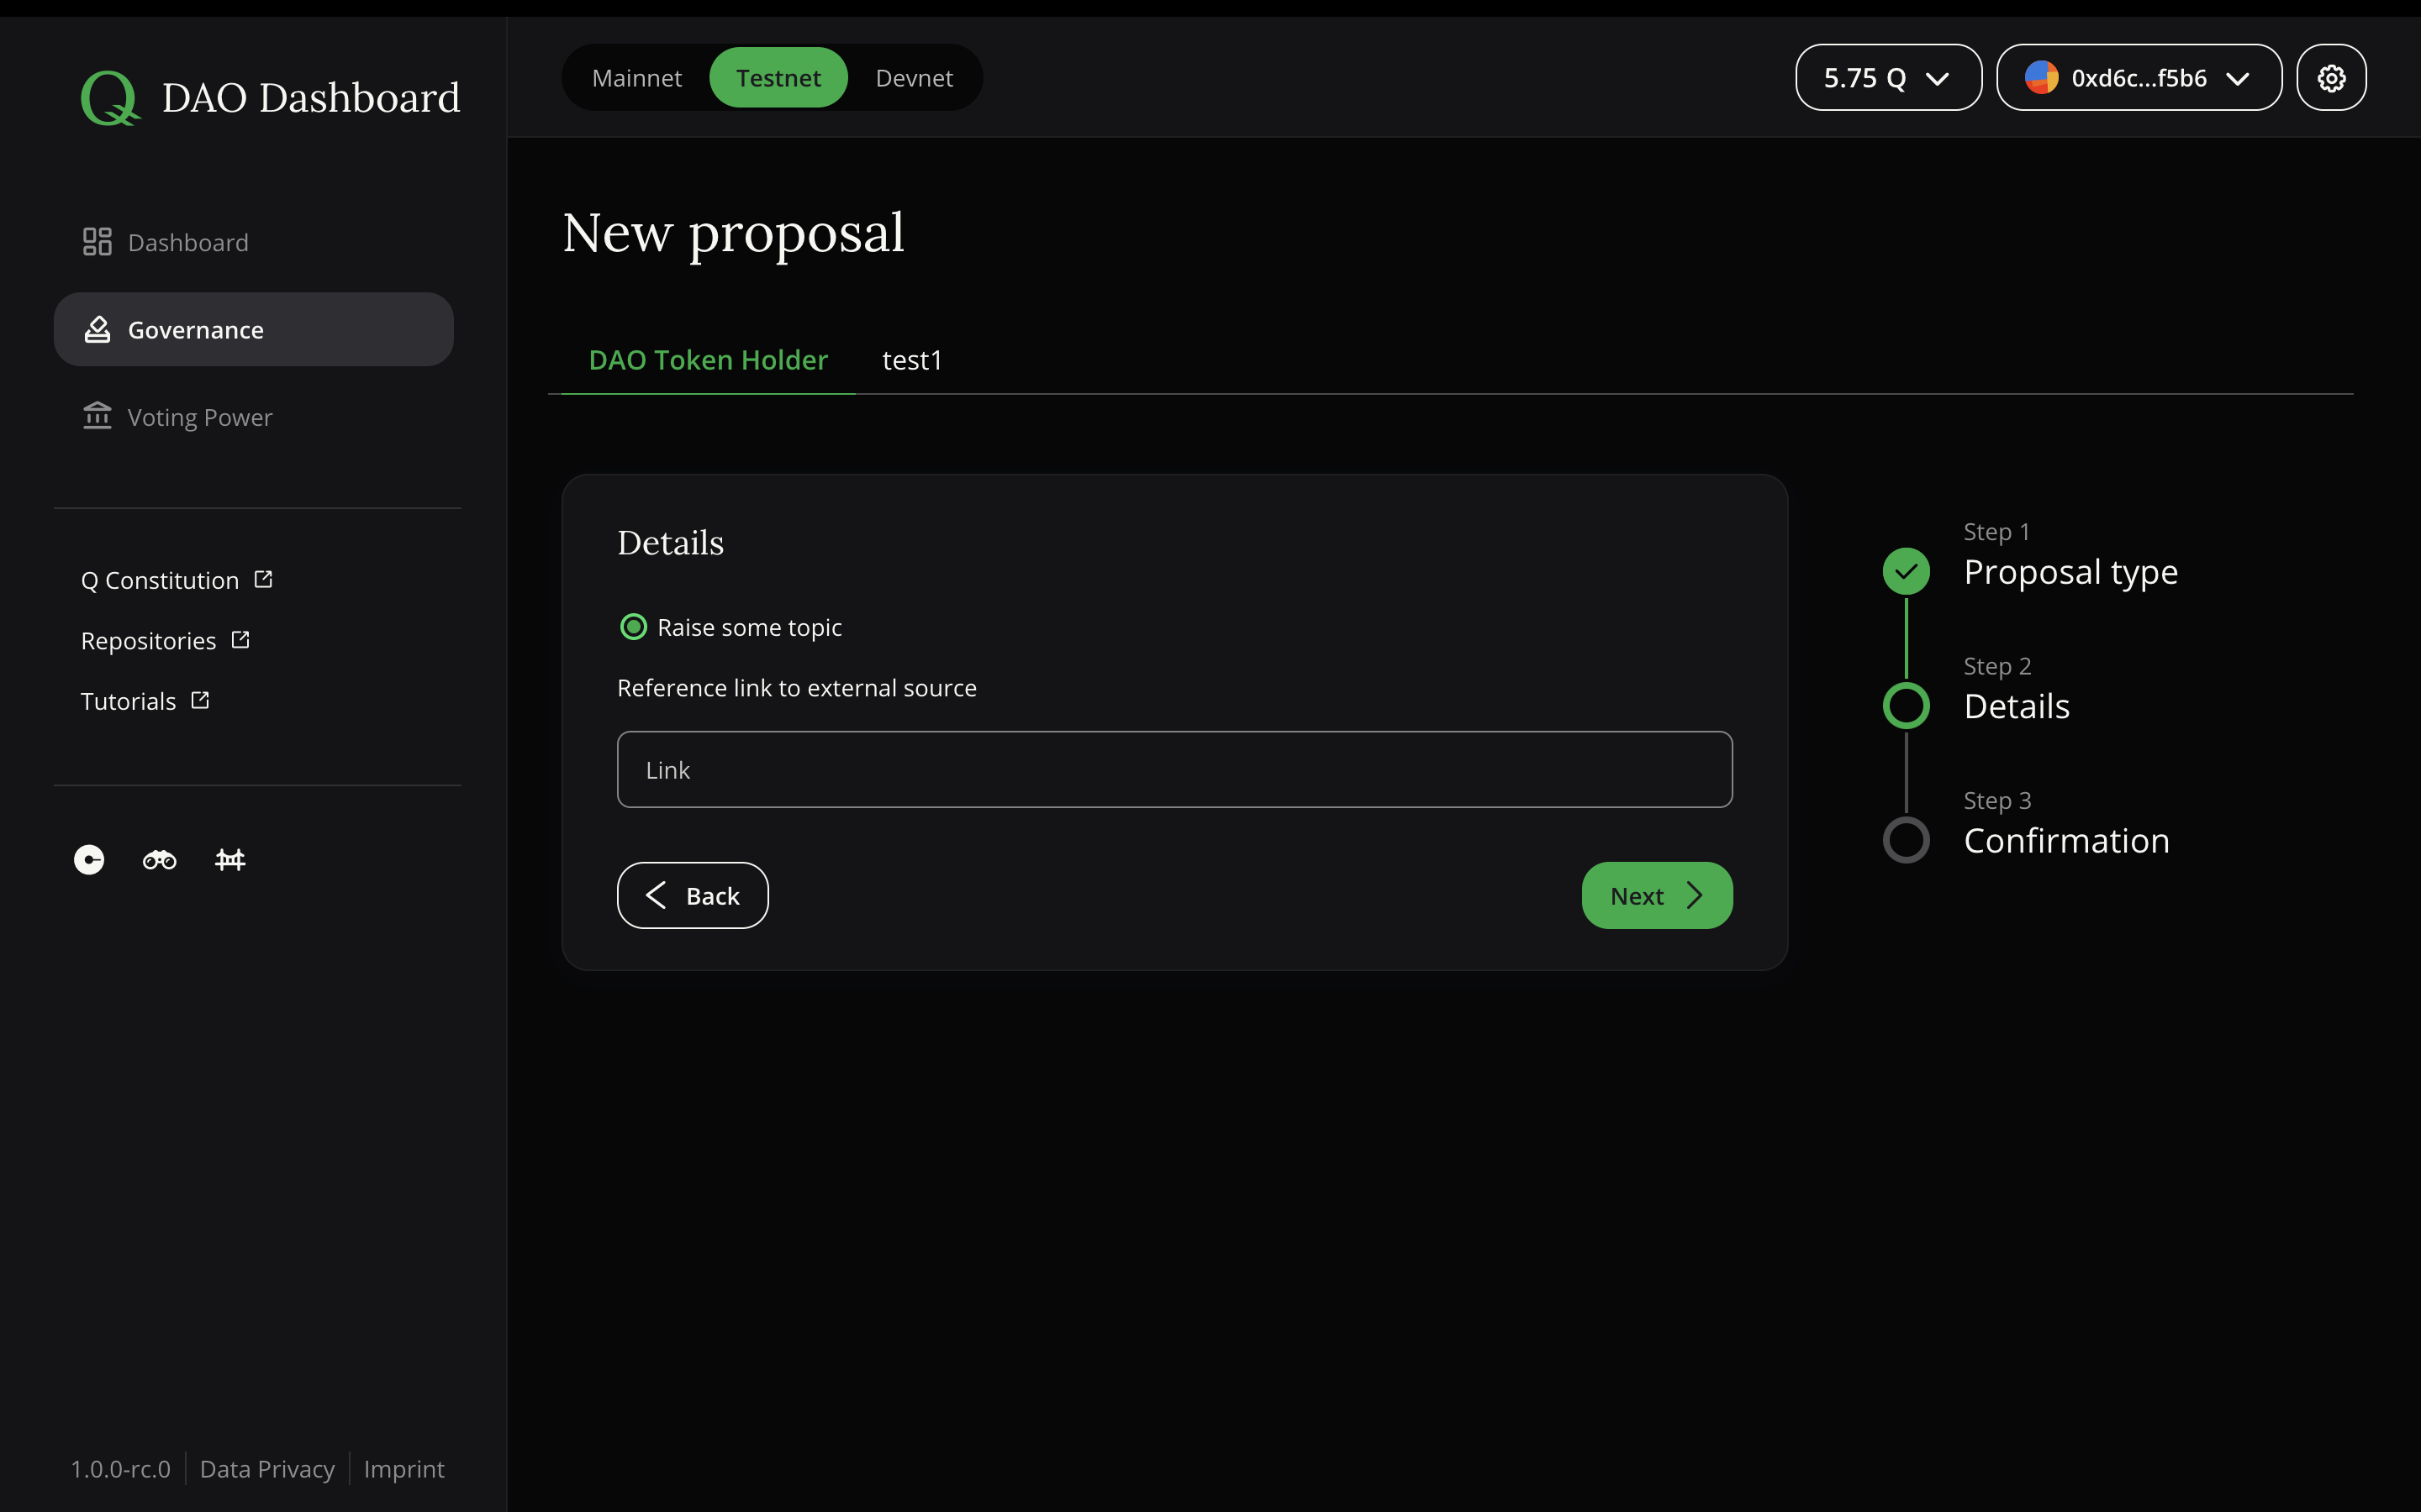
Task: Expand the Testnet network selector
Action: pyautogui.click(x=778, y=76)
